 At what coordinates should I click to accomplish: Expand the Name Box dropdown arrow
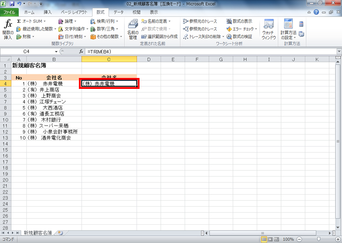56,52
